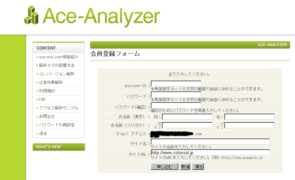The image size is (295, 180).
Task: Focus the 名 kanji given name field
Action: click(x=249, y=117)
